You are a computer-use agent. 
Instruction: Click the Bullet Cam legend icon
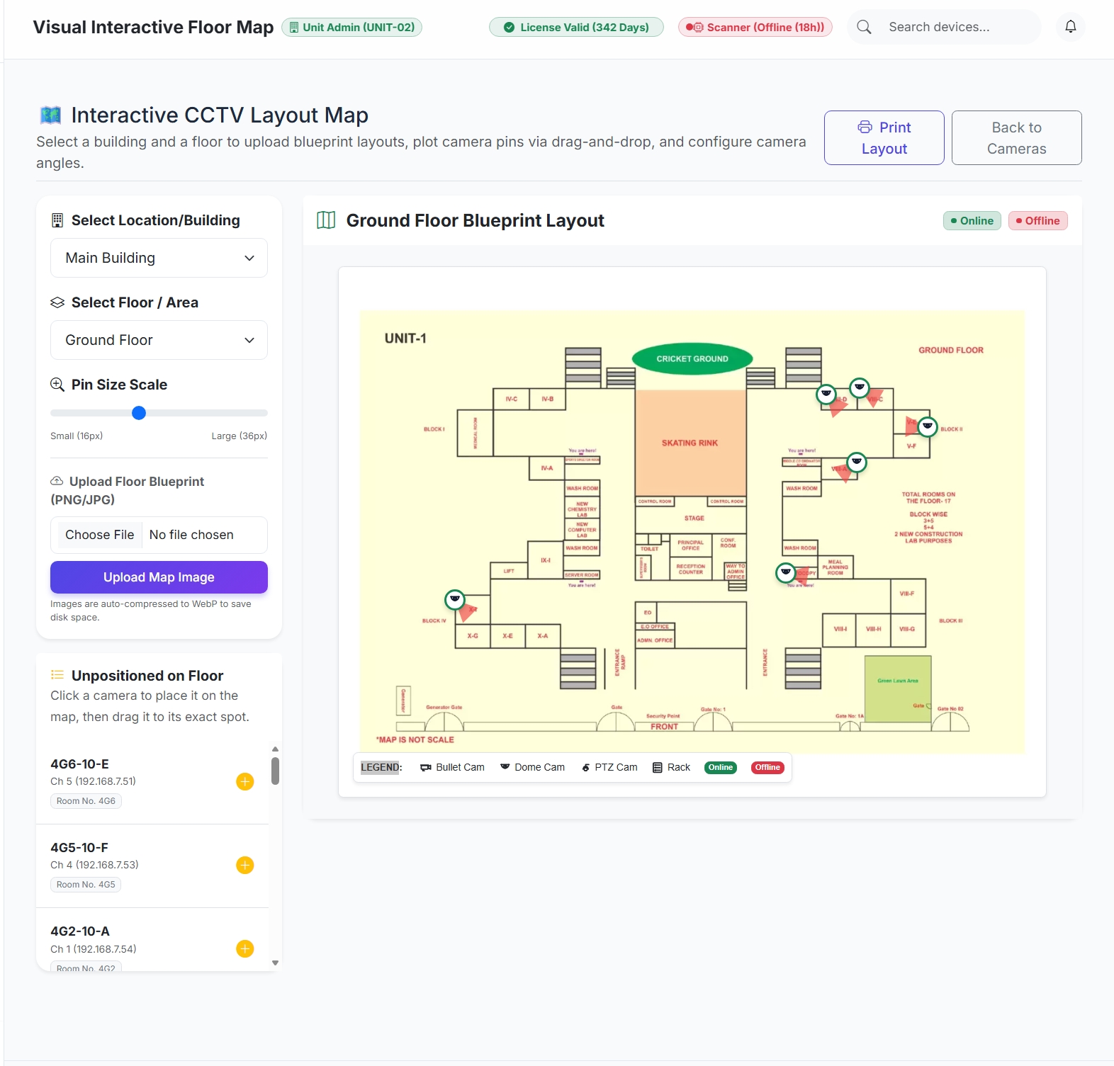click(x=426, y=767)
